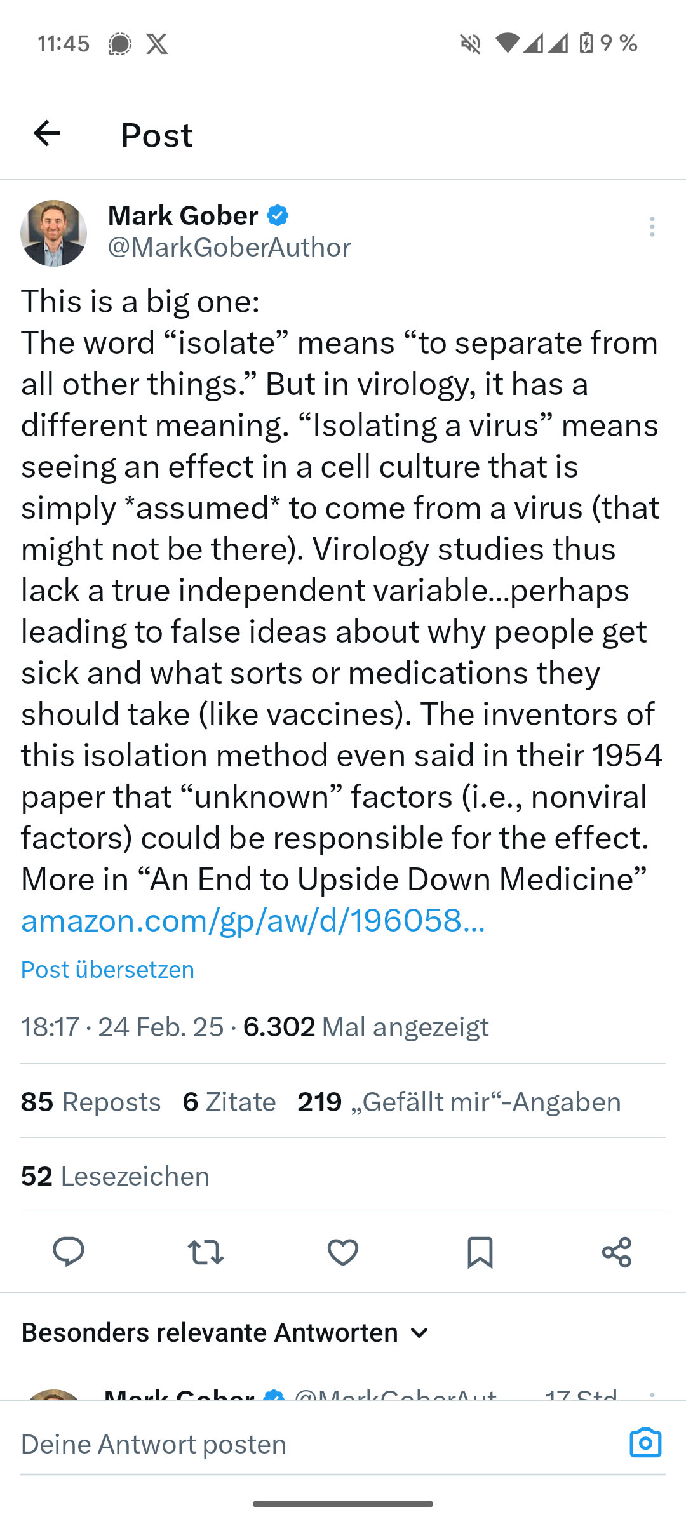Tap Mark Gober's blue verified badge
Image resolution: width=686 pixels, height=1524 pixels.
[278, 216]
